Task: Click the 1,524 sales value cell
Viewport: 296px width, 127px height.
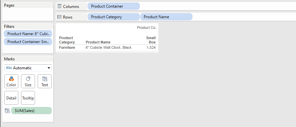Action: coord(151,47)
